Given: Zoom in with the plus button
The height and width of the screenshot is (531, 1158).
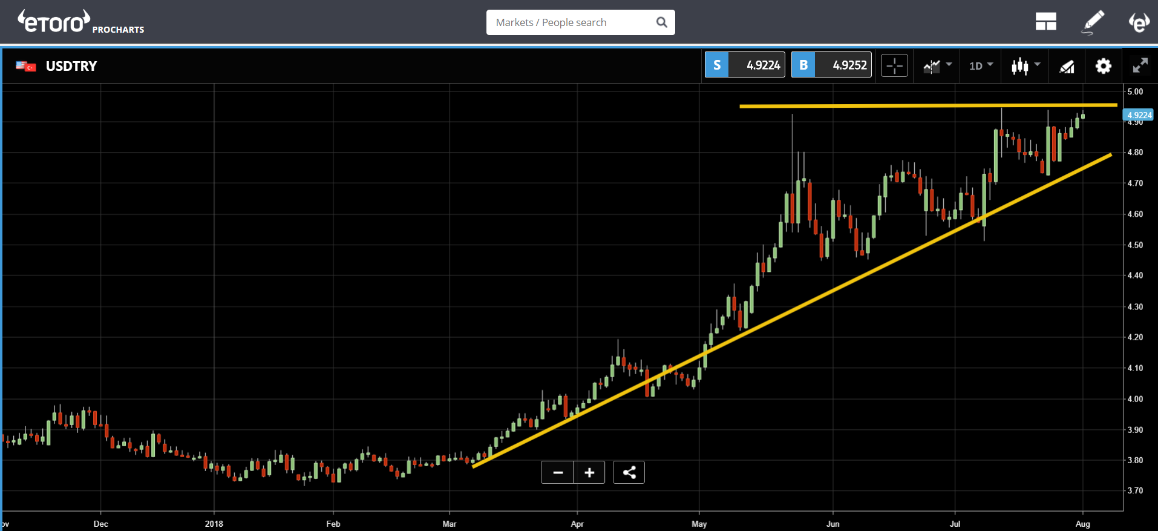Looking at the screenshot, I should [589, 472].
